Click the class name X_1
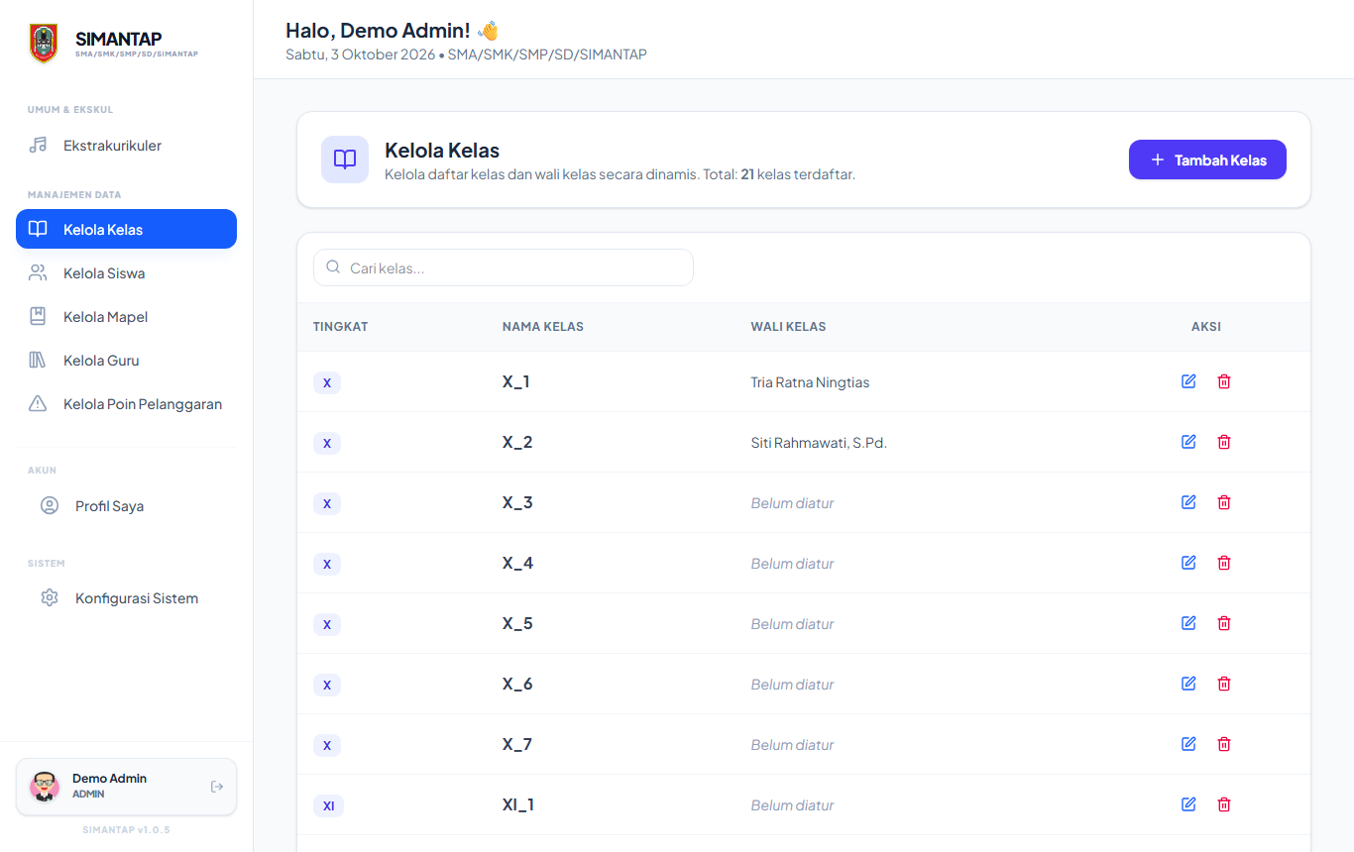The height and width of the screenshot is (852, 1354). 516,381
